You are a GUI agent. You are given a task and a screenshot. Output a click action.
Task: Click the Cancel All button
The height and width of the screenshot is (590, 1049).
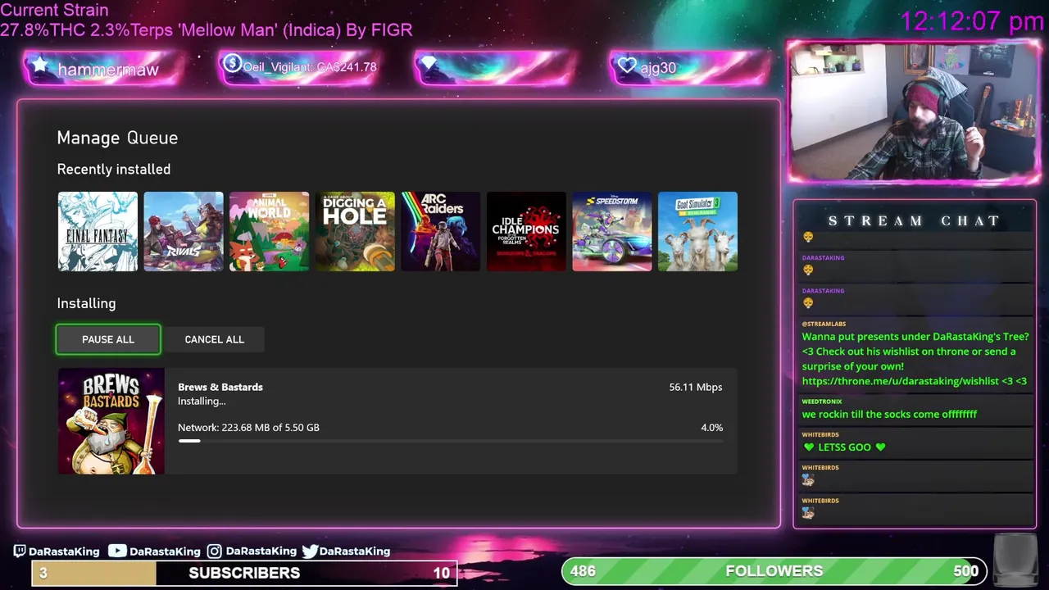(214, 339)
